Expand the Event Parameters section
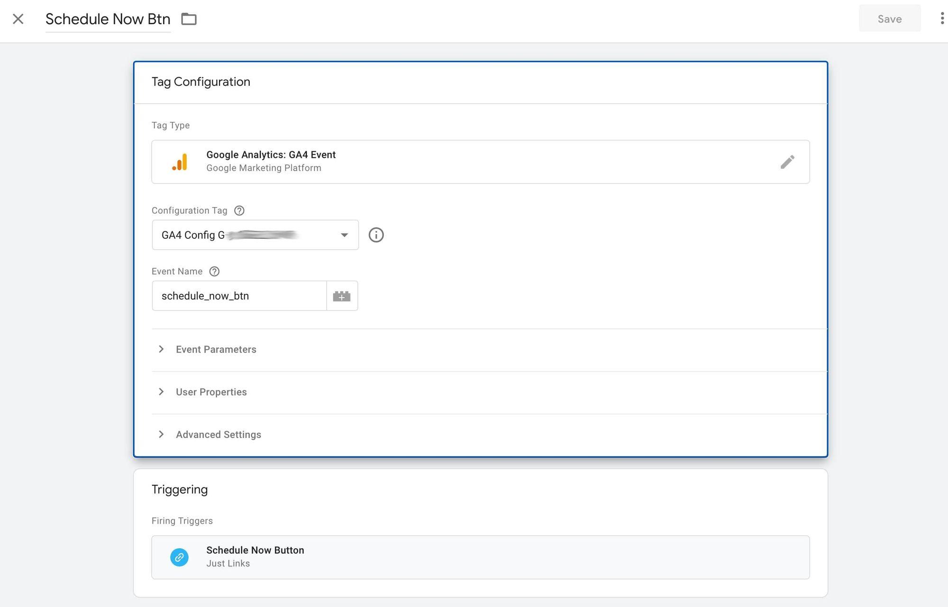The image size is (948, 607). [x=489, y=350]
